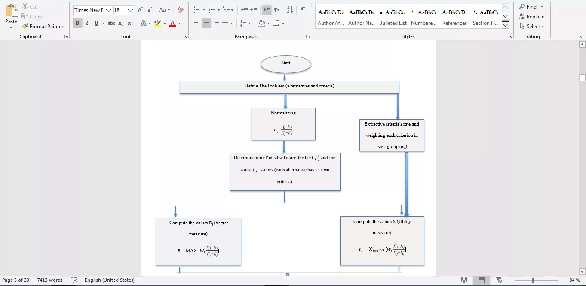The width and height of the screenshot is (586, 286).
Task: Sort the selection alphabetically
Action: point(290,10)
